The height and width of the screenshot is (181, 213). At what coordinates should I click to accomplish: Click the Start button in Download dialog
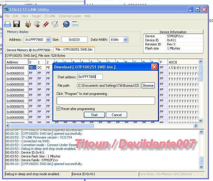(94, 115)
